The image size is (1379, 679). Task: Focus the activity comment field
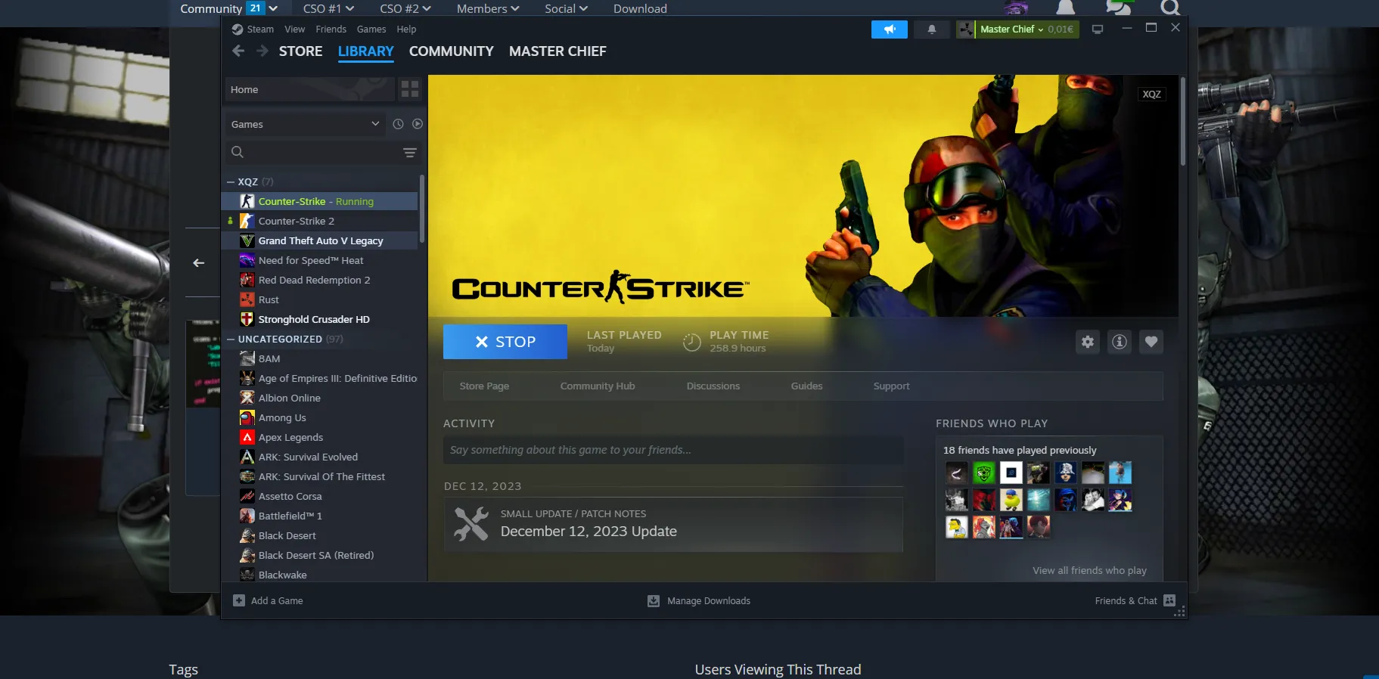[x=673, y=450]
